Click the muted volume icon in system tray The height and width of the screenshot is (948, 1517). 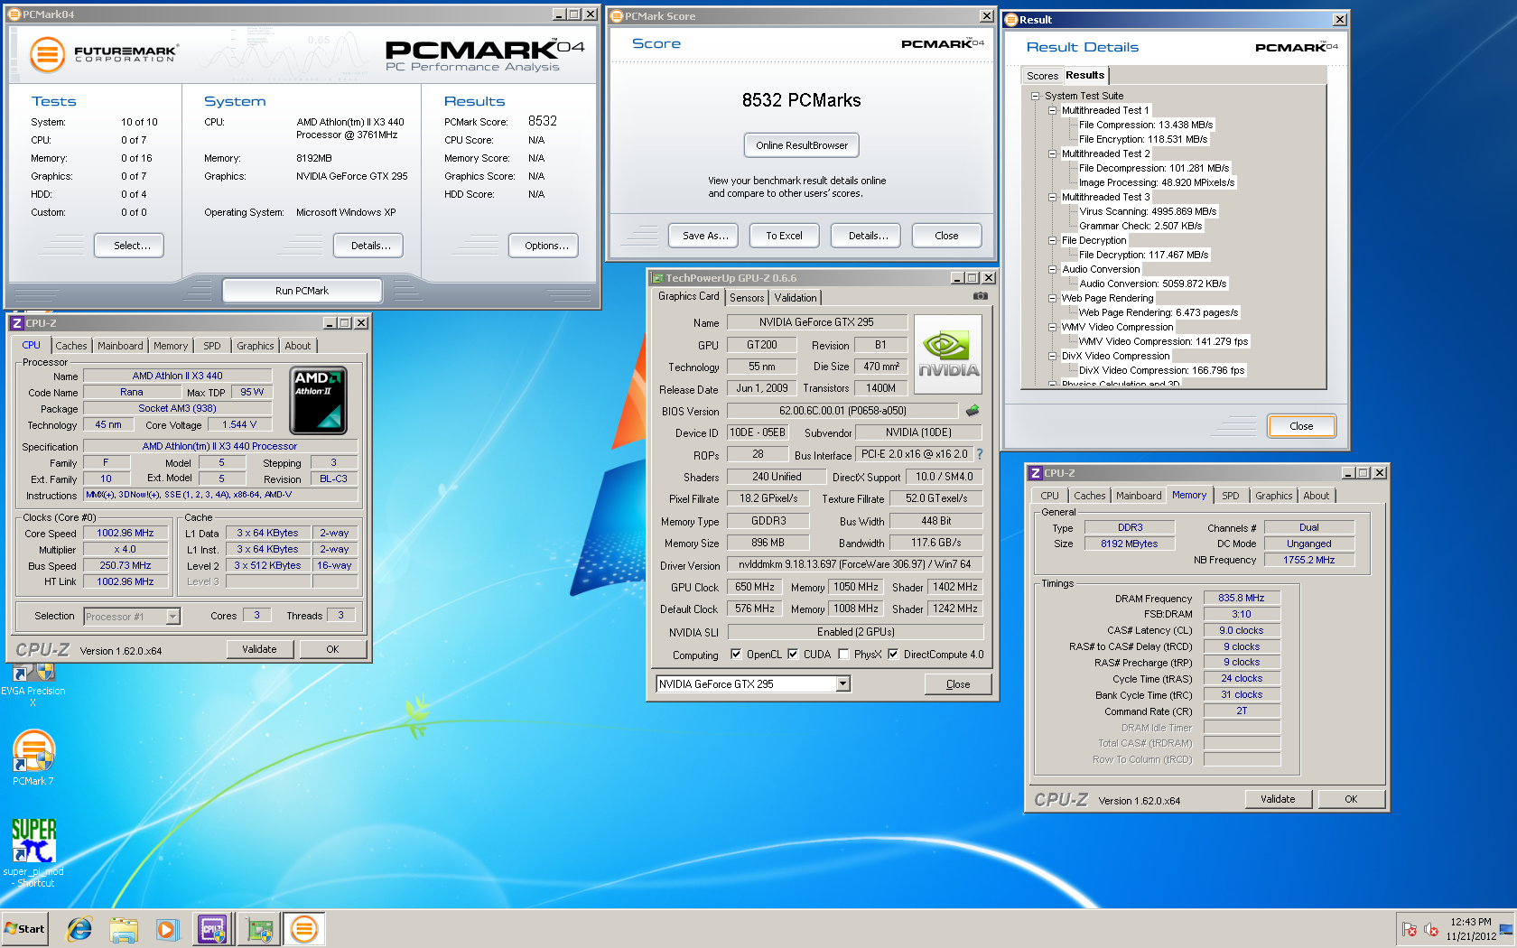click(1431, 929)
